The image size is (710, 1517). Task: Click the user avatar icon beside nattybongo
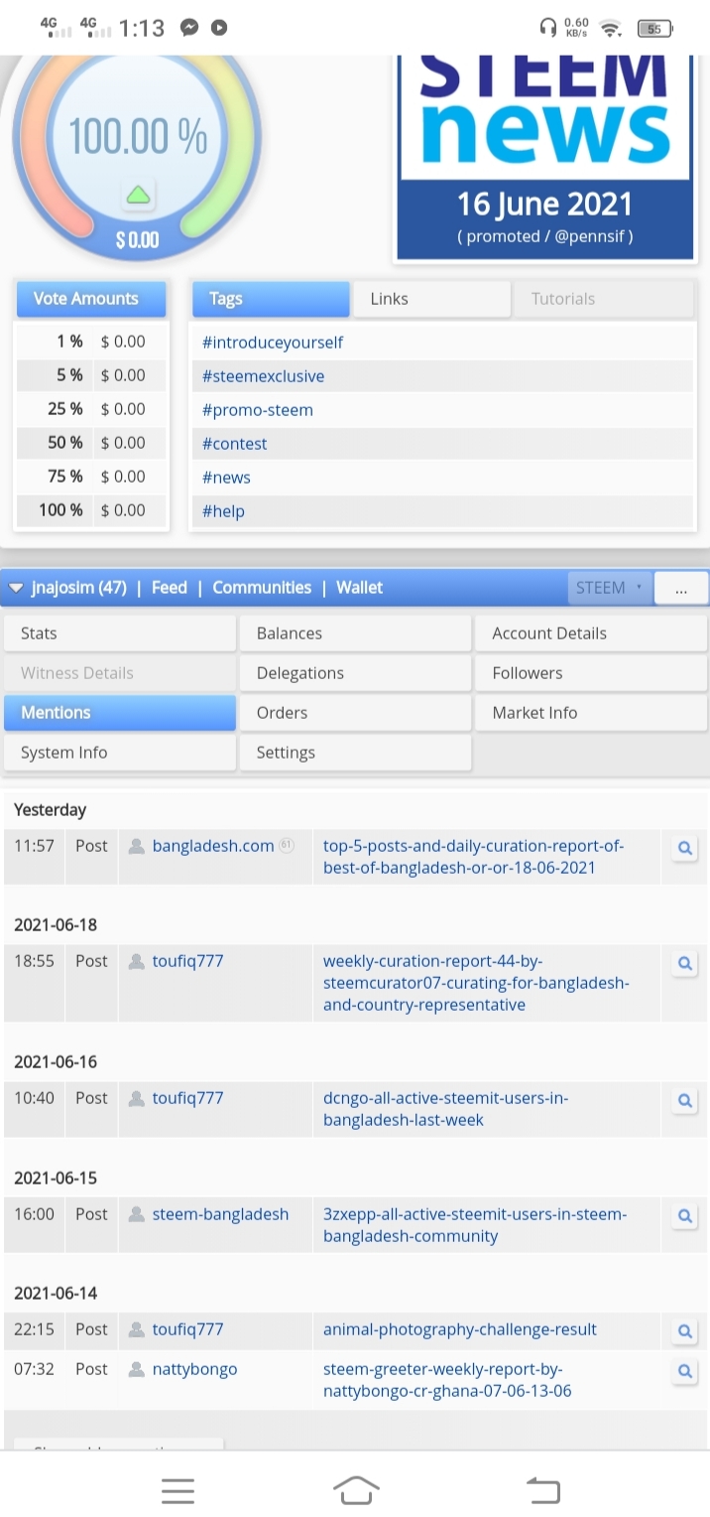(137, 1369)
